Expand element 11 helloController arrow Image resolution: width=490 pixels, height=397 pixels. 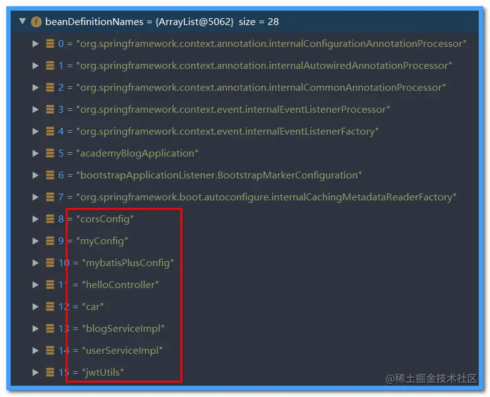(36, 284)
